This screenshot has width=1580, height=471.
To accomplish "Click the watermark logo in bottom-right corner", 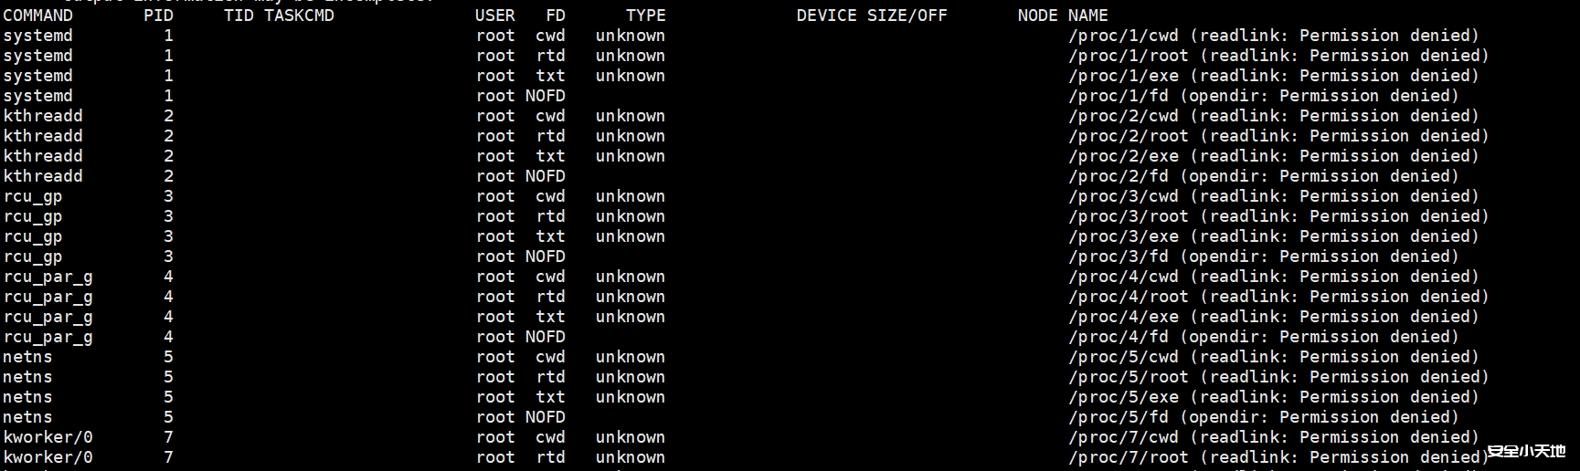I will tap(1526, 451).
